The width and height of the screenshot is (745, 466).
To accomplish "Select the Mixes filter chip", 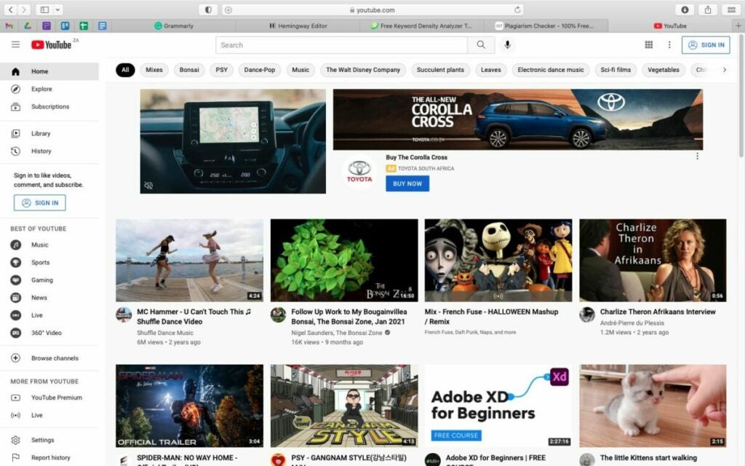I will point(154,70).
